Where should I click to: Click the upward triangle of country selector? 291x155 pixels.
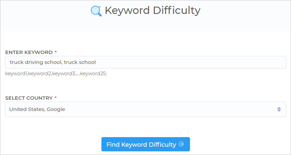[279, 108]
